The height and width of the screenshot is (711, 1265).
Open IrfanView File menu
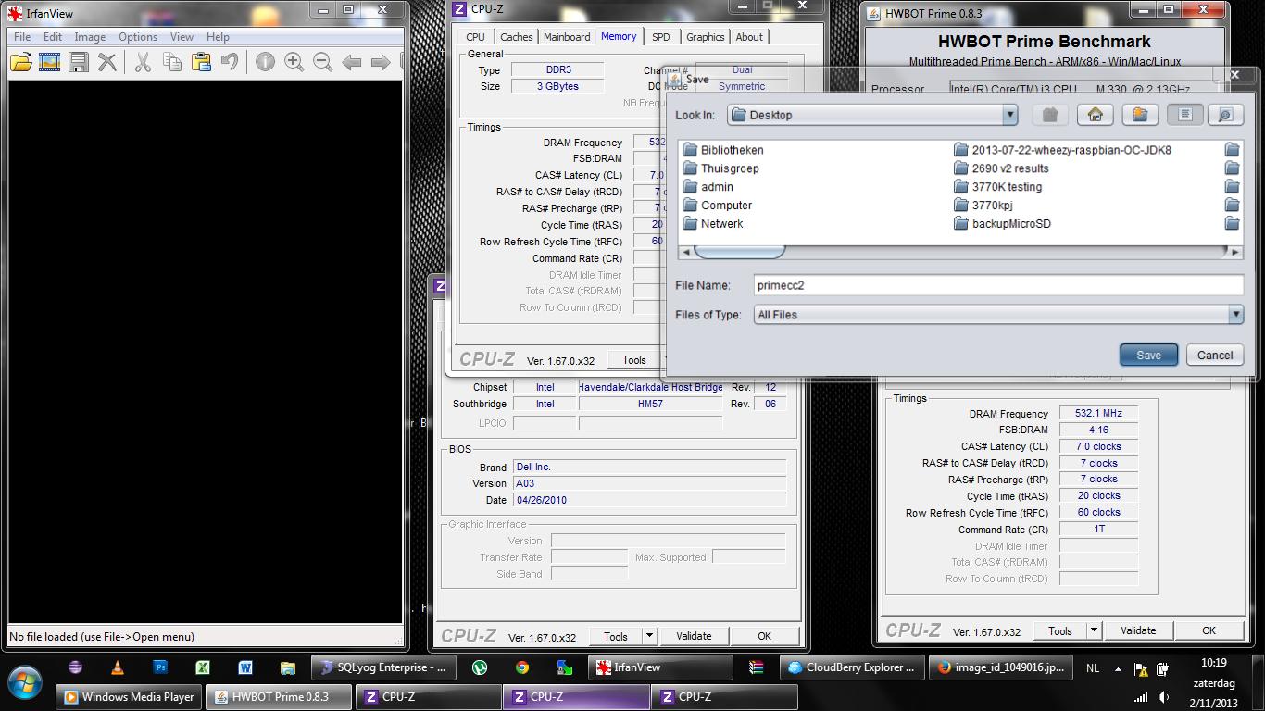tap(22, 37)
